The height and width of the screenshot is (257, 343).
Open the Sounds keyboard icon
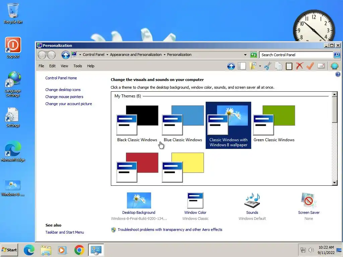(x=252, y=200)
